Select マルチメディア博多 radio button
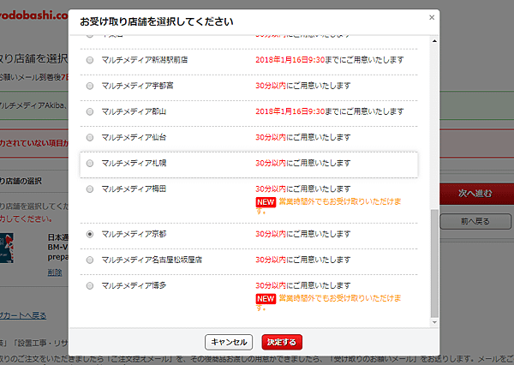 coord(90,286)
